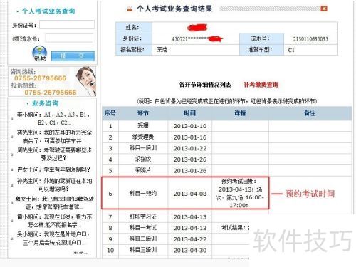The width and height of the screenshot is (356, 267).
Task: Open 严女士问 学车年龄限制 question link
Action: (53, 169)
